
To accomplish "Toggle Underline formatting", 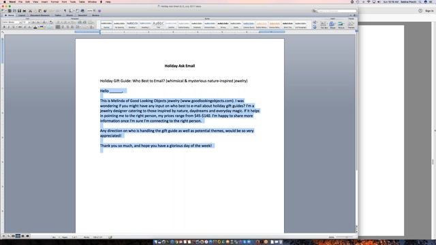I will [14, 27].
